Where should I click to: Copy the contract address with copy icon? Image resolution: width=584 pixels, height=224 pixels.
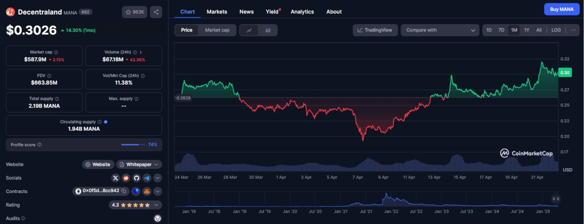[x=124, y=191]
